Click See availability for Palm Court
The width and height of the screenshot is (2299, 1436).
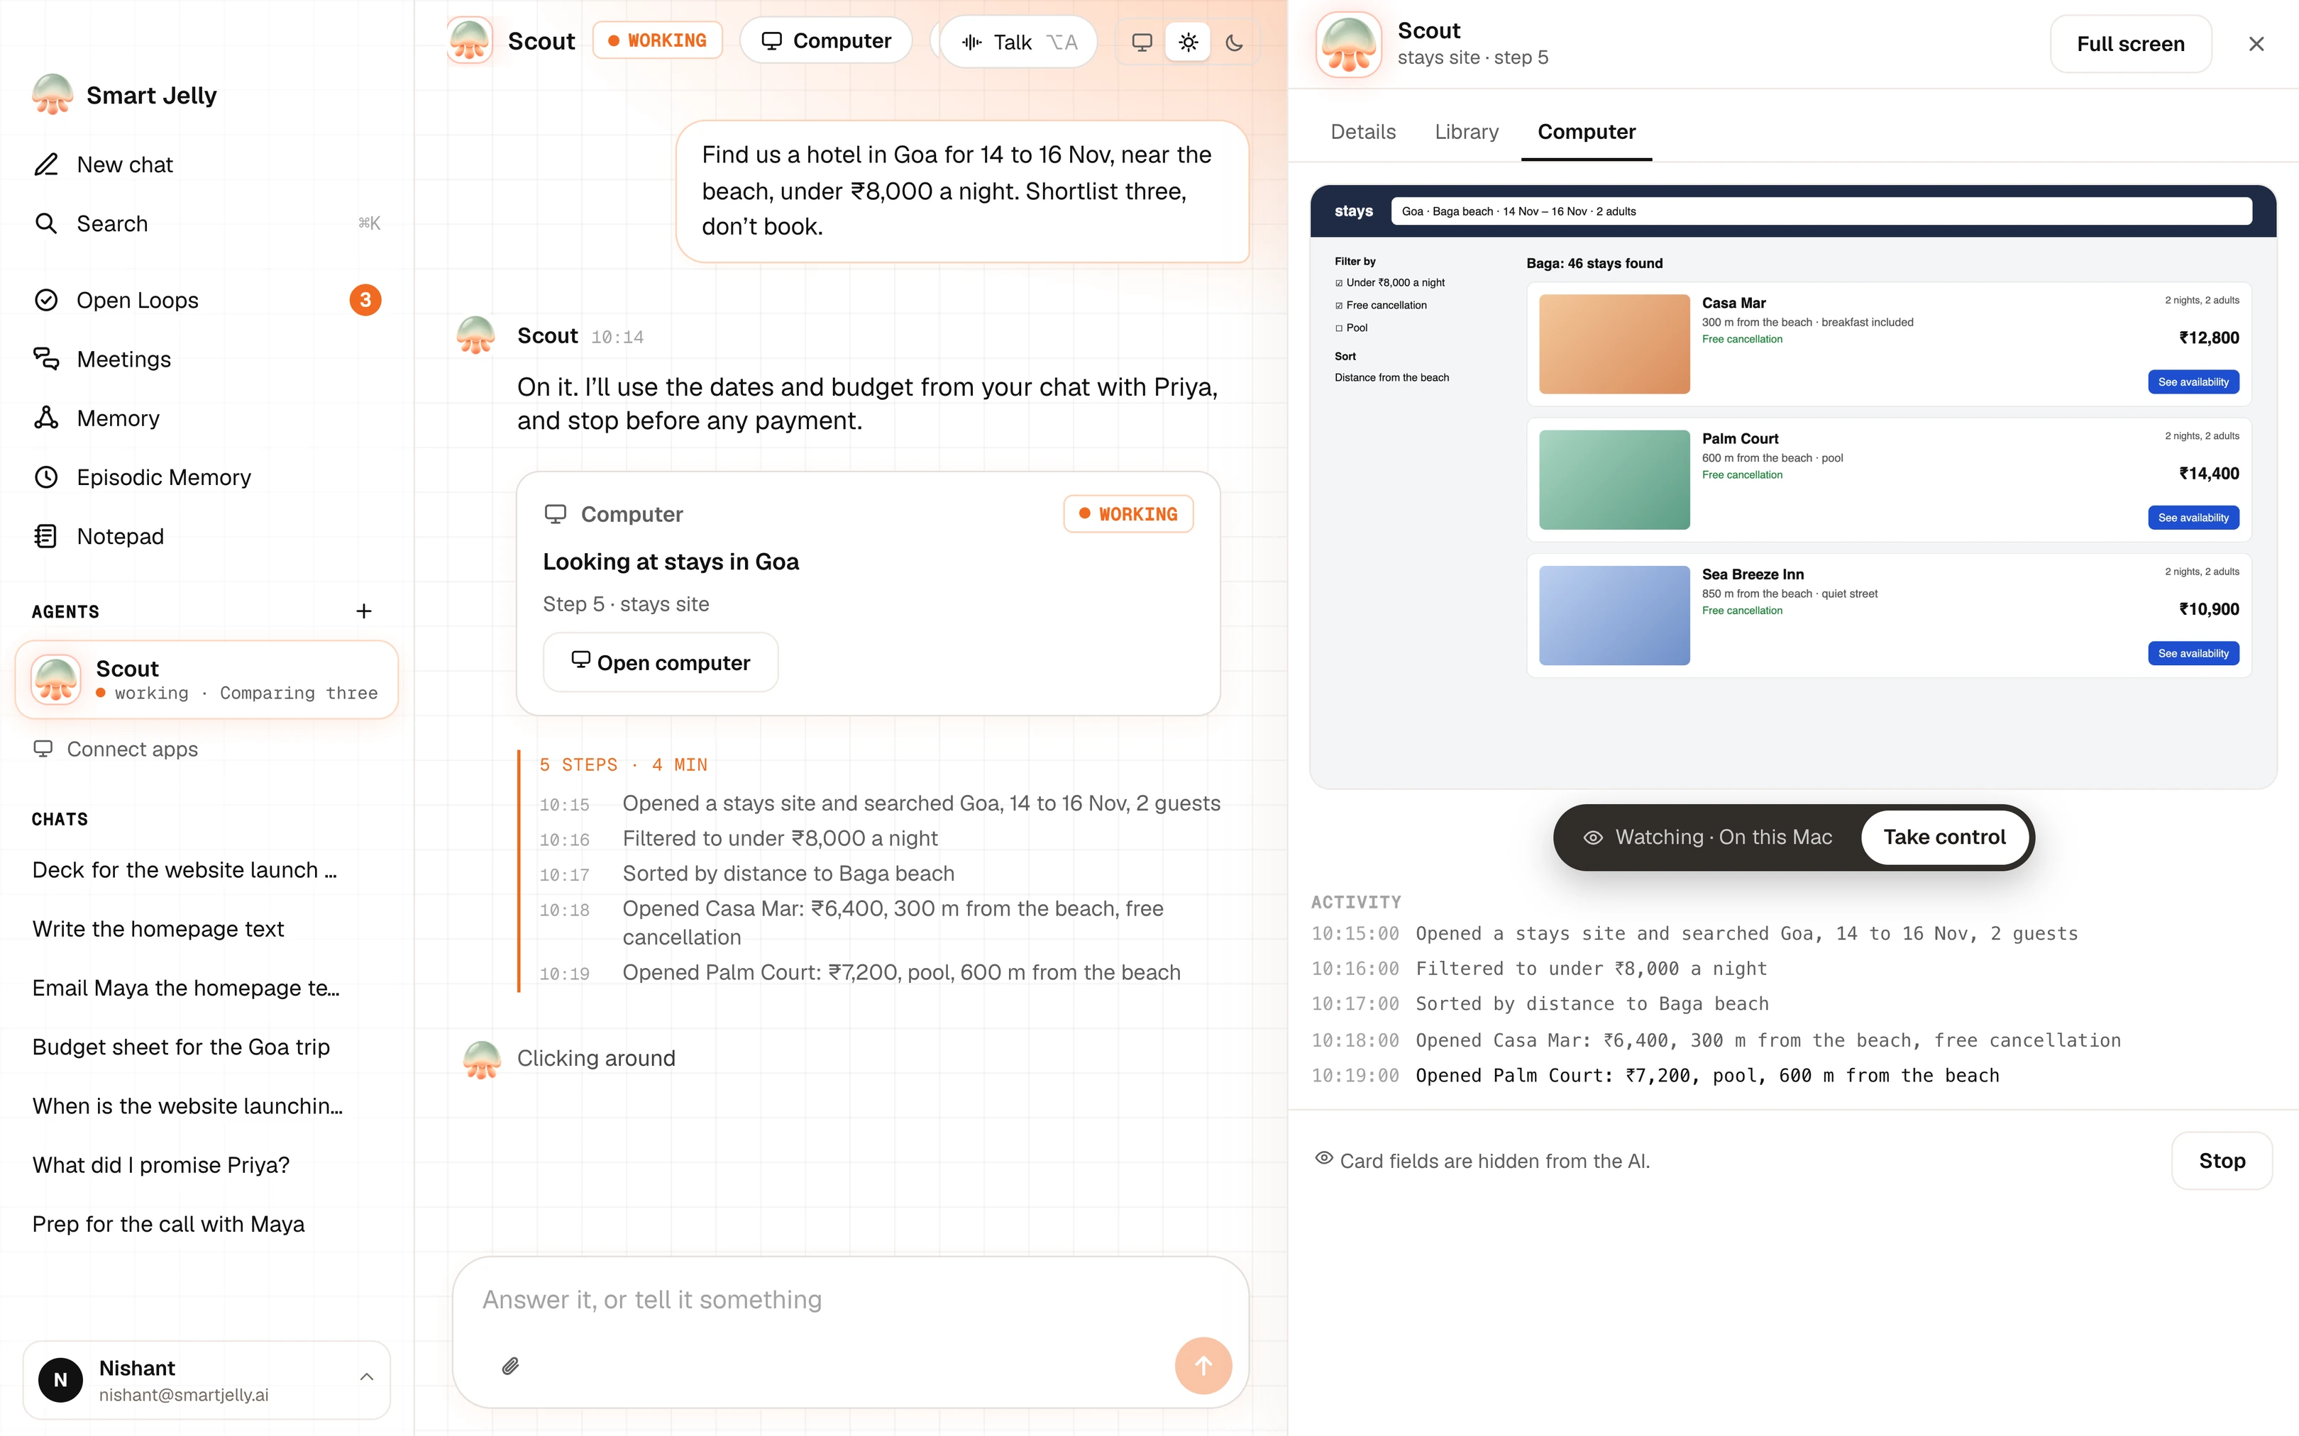[x=2193, y=518]
